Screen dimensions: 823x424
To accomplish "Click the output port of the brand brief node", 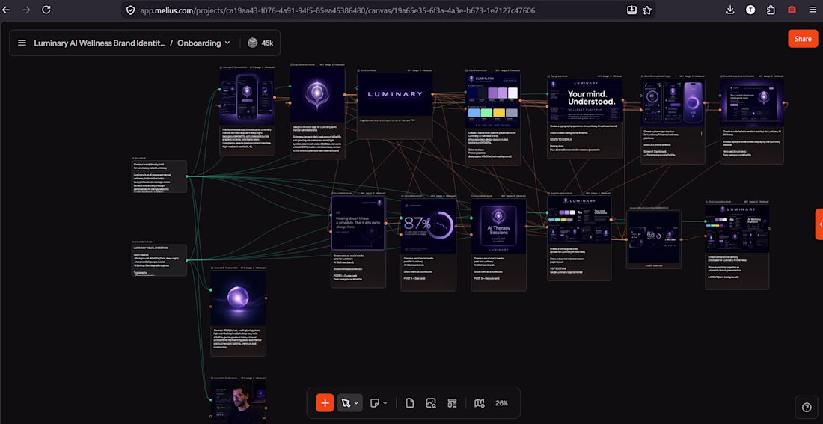I will [x=187, y=176].
